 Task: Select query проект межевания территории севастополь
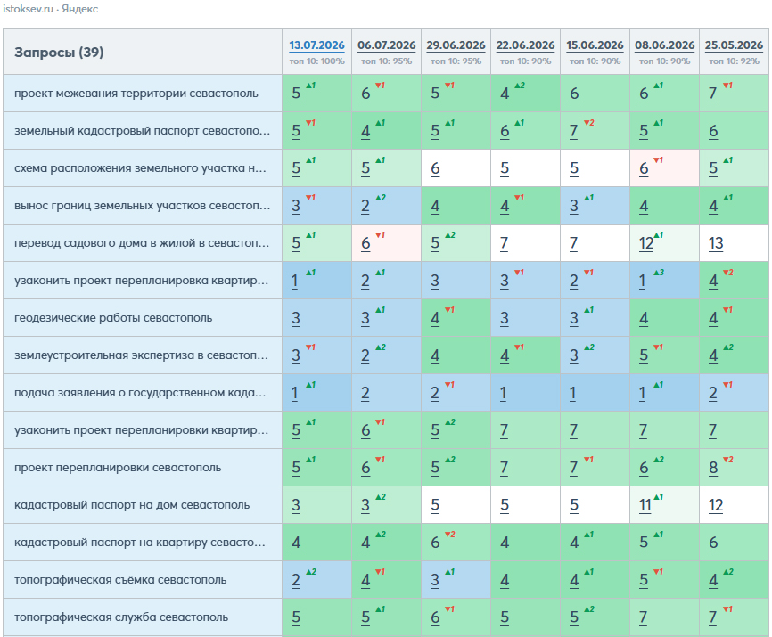point(136,94)
